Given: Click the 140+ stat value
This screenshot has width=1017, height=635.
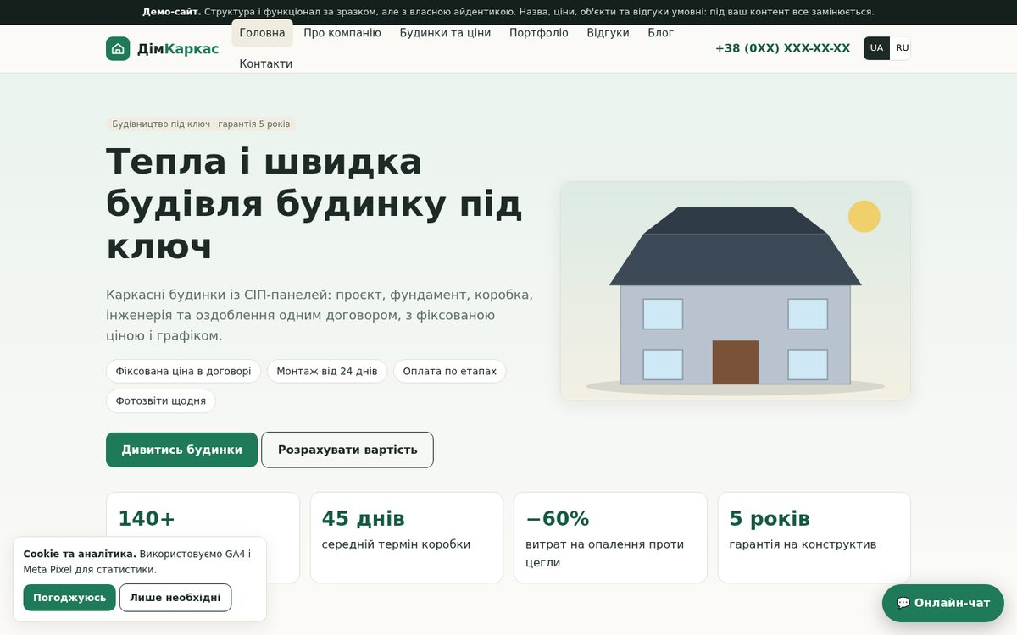Looking at the screenshot, I should [147, 519].
